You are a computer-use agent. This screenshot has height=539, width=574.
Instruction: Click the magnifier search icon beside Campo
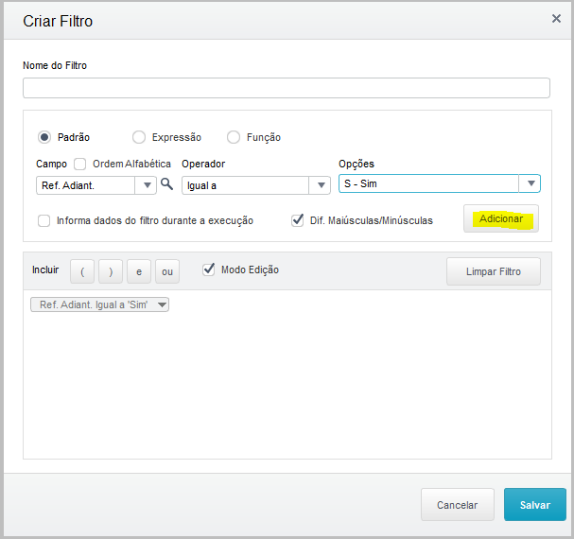(167, 183)
